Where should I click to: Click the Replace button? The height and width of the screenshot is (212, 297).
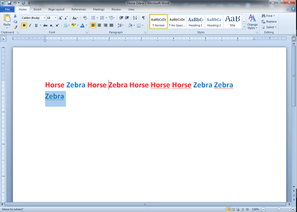click(x=269, y=22)
